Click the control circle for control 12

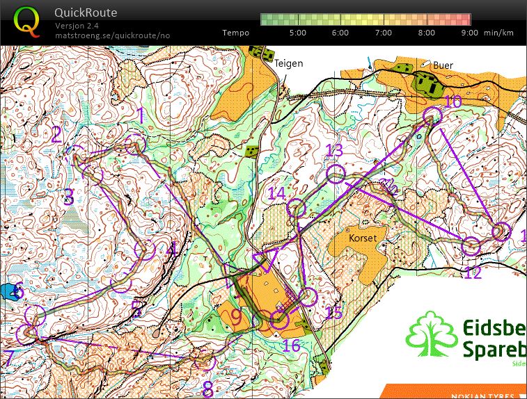point(471,246)
